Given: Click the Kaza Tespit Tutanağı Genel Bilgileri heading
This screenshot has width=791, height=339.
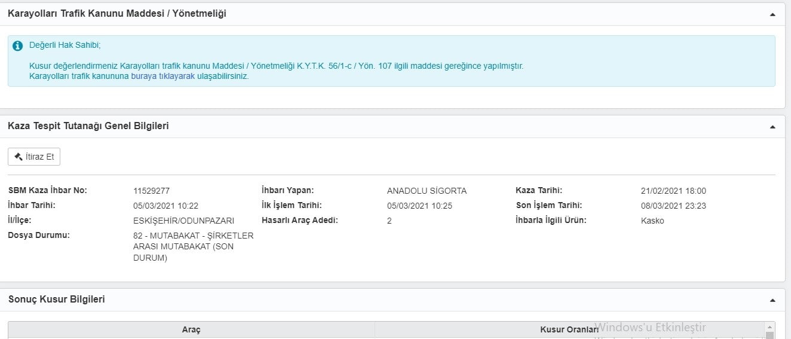Looking at the screenshot, I should pyautogui.click(x=88, y=126).
